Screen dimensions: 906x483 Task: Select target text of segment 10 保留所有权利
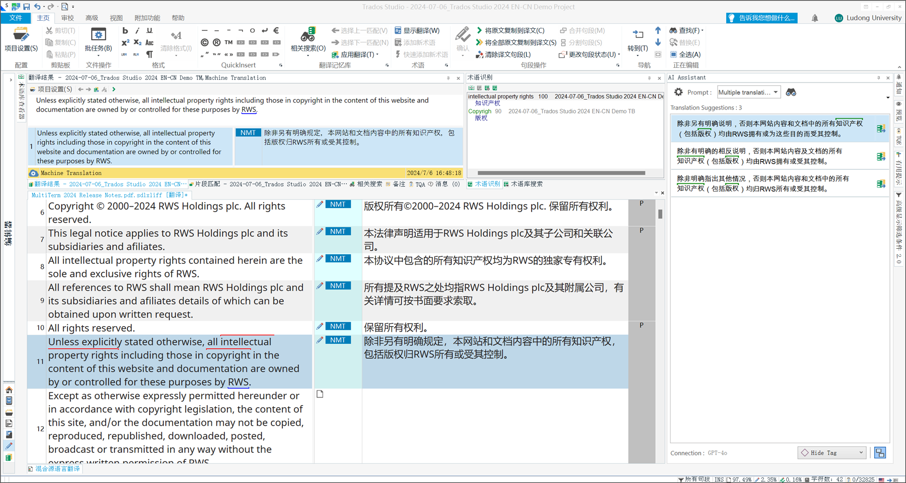[396, 328]
